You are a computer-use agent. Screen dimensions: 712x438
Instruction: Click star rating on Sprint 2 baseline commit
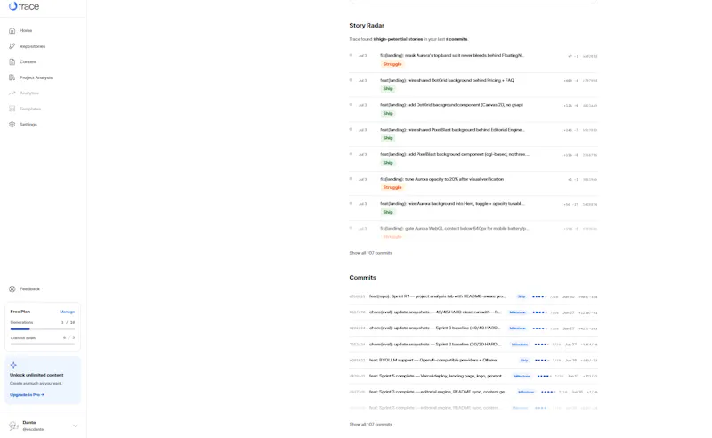(x=542, y=345)
